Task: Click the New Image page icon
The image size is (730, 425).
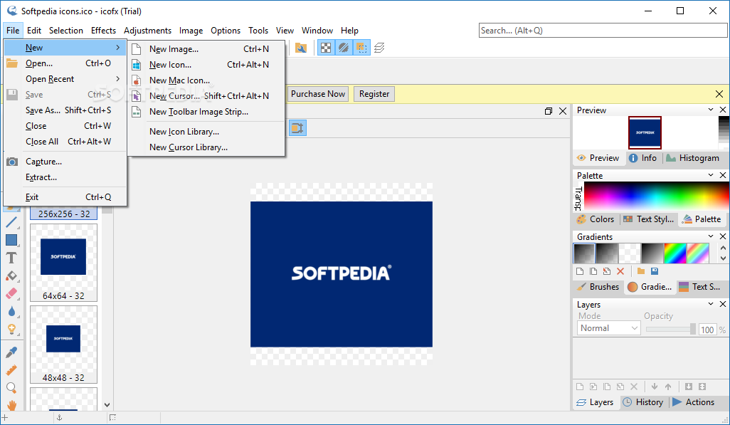Action: pyautogui.click(x=137, y=49)
